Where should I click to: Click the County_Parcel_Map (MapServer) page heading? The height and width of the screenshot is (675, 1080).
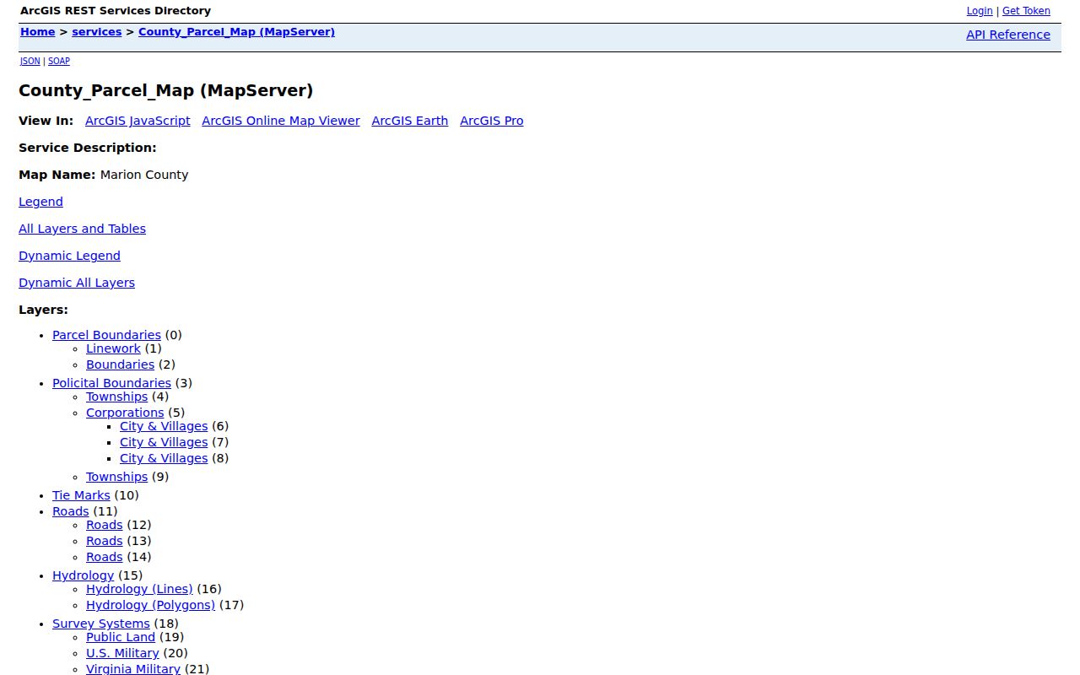coord(166,90)
